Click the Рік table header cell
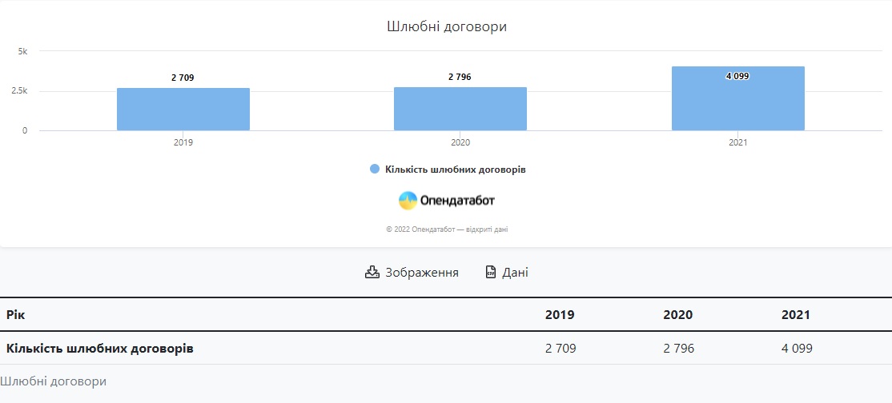This screenshot has width=892, height=403. pos(15,315)
